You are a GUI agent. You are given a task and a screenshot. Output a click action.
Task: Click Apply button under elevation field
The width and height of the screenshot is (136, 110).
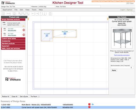(x=114, y=70)
